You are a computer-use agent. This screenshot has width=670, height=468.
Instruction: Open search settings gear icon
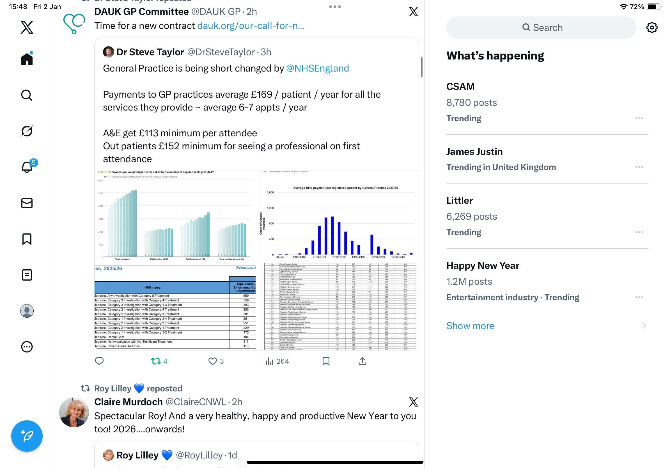pyautogui.click(x=651, y=27)
